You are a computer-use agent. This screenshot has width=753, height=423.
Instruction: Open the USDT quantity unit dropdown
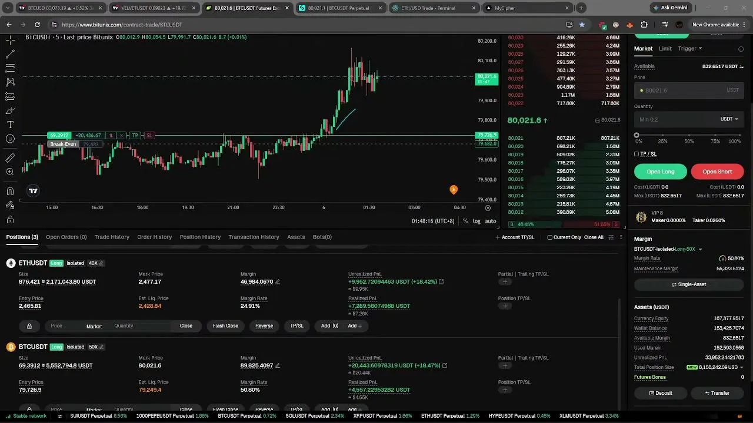(729, 119)
